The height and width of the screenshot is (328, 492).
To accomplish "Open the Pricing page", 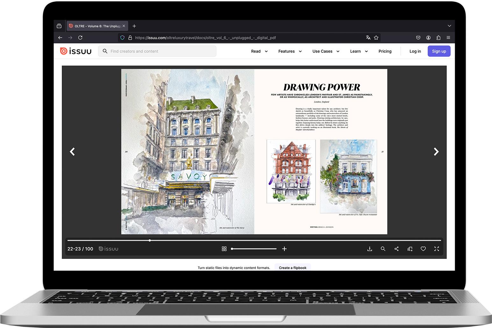I will 385,51.
